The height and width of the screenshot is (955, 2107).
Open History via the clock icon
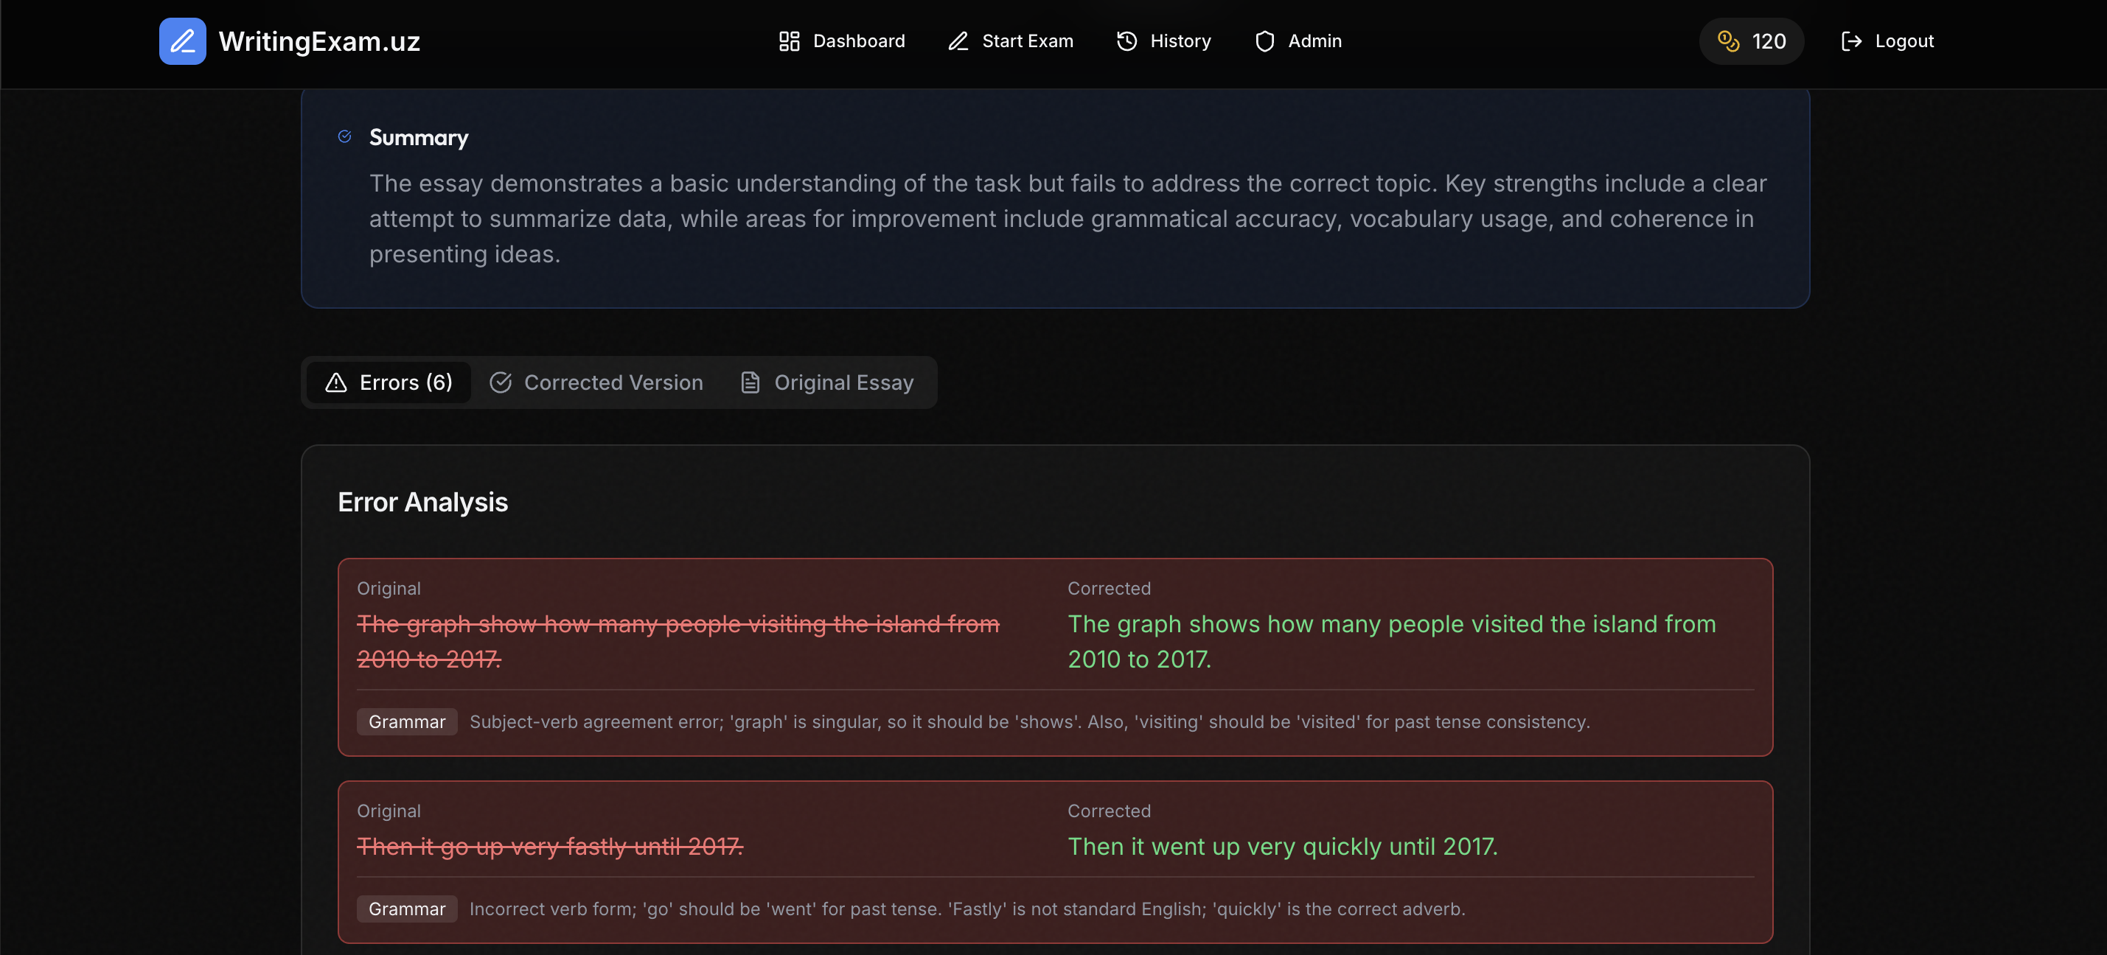[x=1126, y=41]
